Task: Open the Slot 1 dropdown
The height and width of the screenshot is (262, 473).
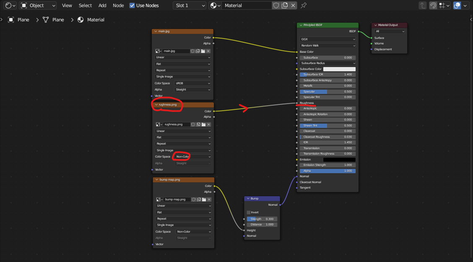Action: (190, 5)
